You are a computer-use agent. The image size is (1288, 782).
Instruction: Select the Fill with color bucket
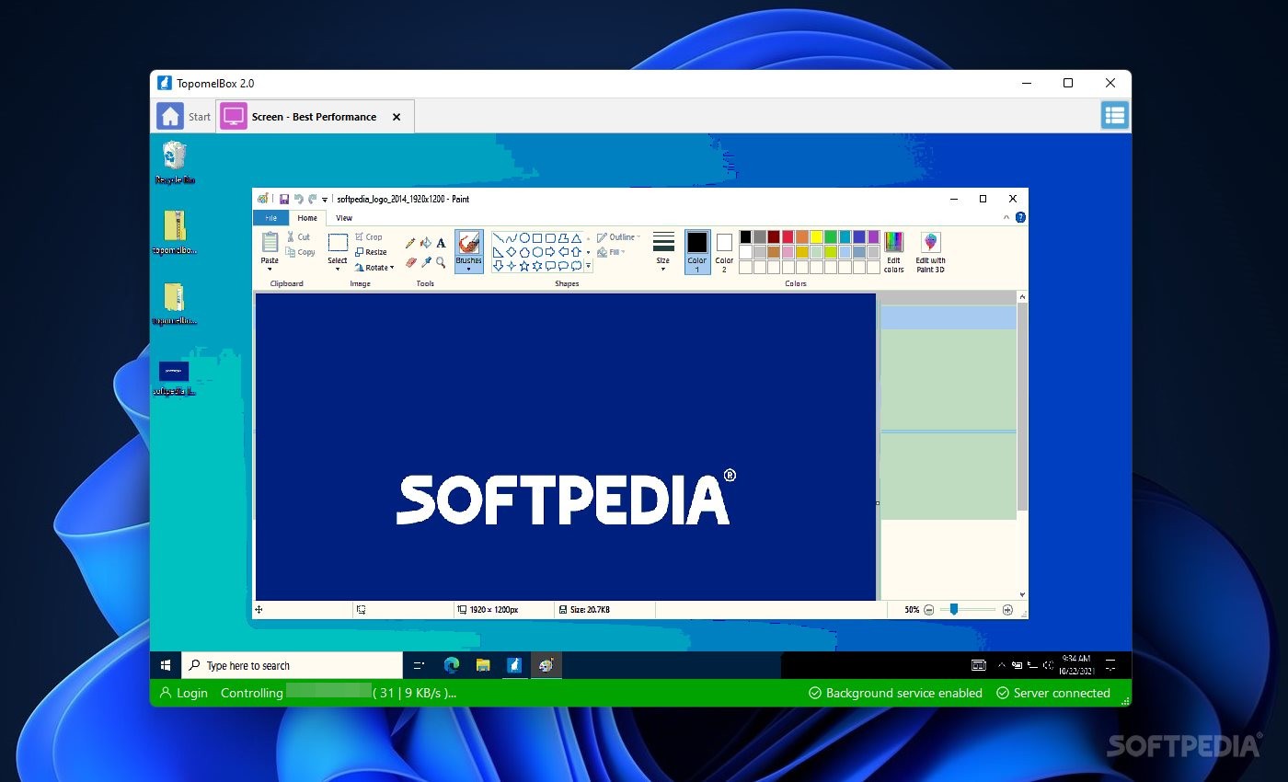click(x=426, y=243)
